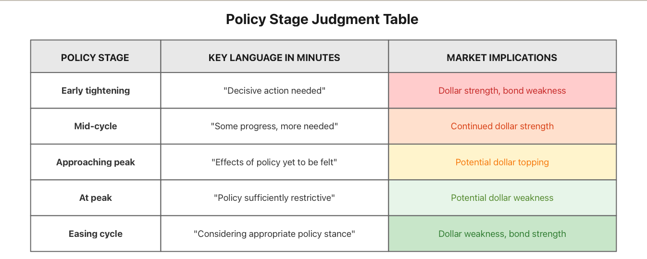Screen dimensions: 647x259
Task: Click the Policy Stage Judgment Table title
Action: coord(322,19)
